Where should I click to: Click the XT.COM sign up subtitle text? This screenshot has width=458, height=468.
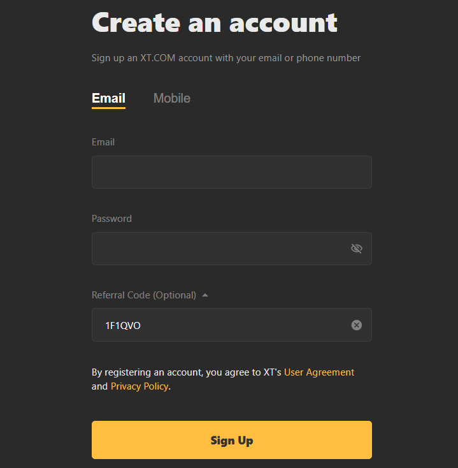click(x=226, y=58)
